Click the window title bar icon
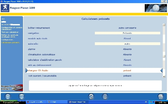Viewport: 168px width, 104px height. pos(2,2)
